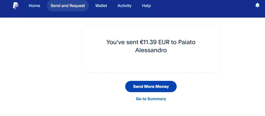
Task: Click the €11.39 EUR amount text
Action: pos(155,42)
